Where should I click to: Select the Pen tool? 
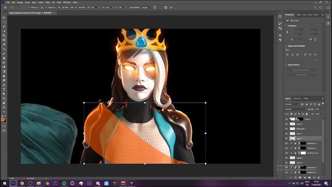[x=4, y=85]
